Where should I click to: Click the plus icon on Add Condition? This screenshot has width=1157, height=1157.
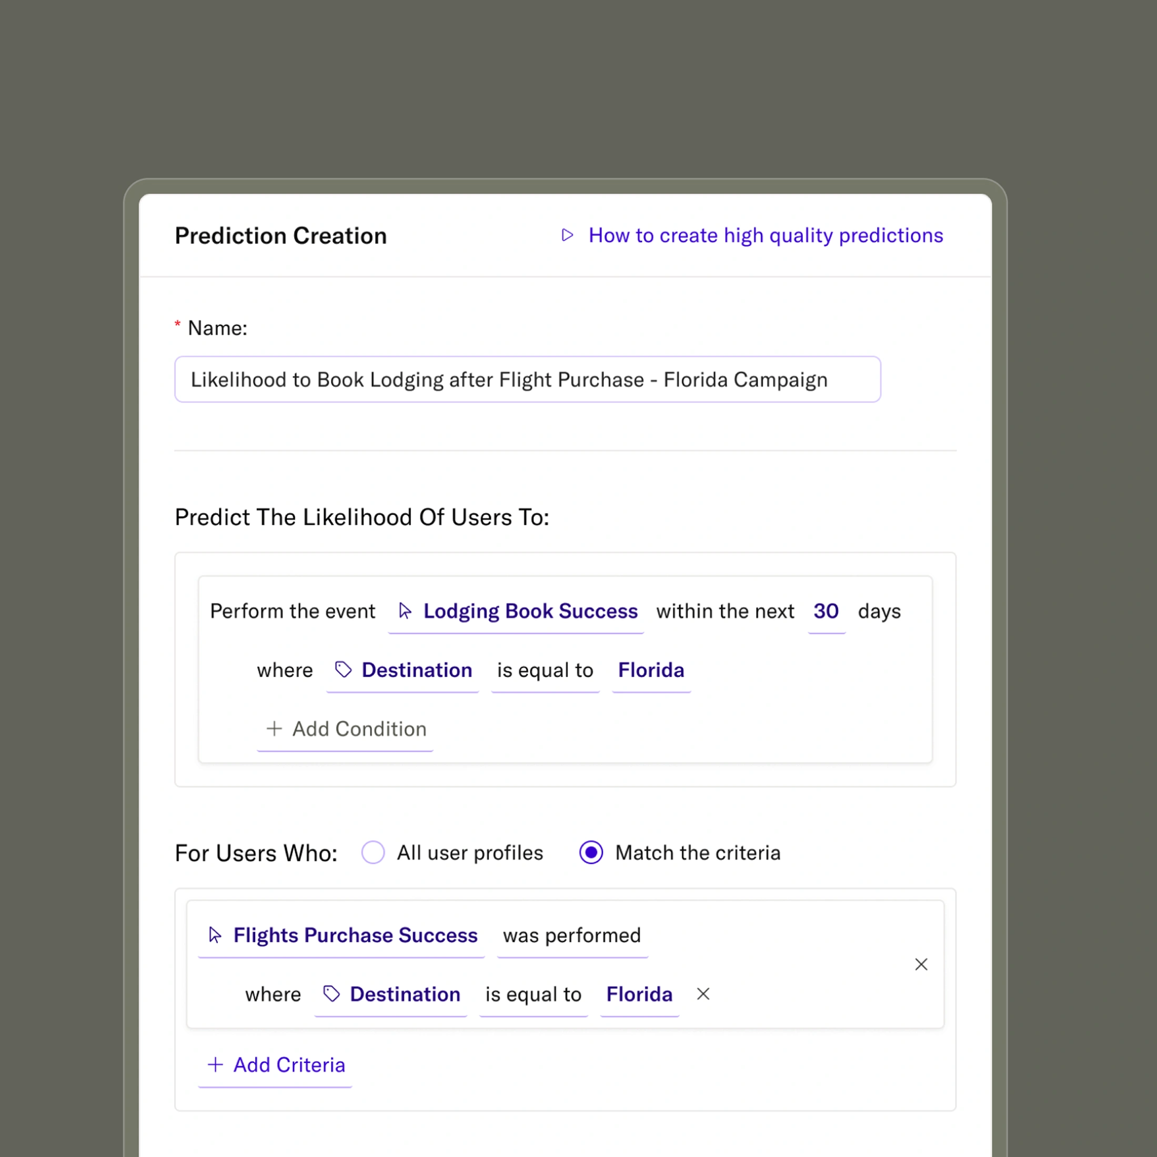click(x=274, y=729)
